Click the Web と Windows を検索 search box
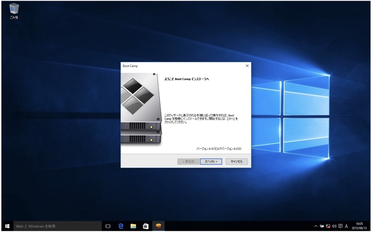This screenshot has width=380, height=241. (57, 226)
